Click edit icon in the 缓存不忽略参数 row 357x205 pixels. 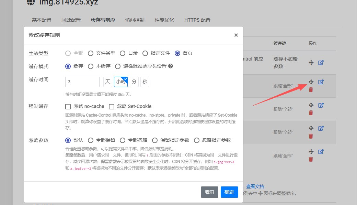(x=321, y=63)
